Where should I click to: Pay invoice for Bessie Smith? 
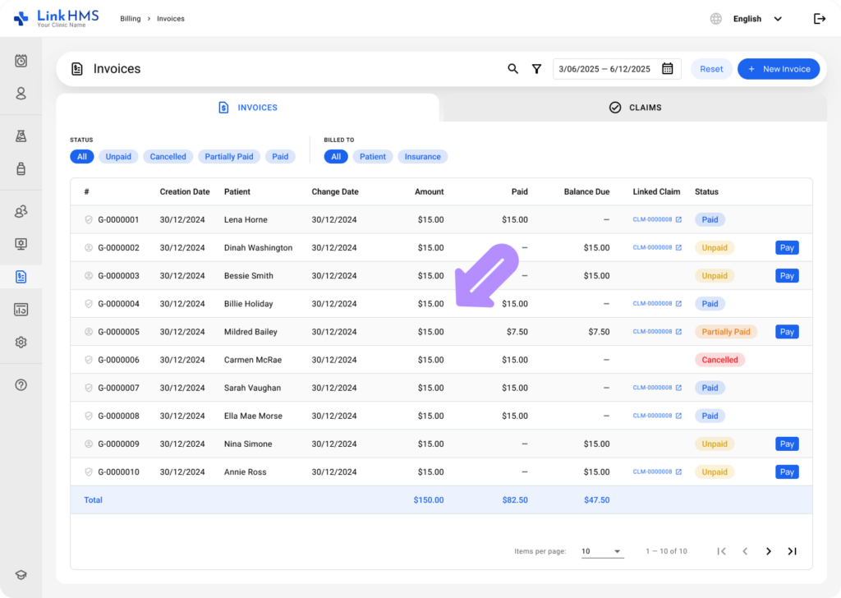(x=787, y=276)
